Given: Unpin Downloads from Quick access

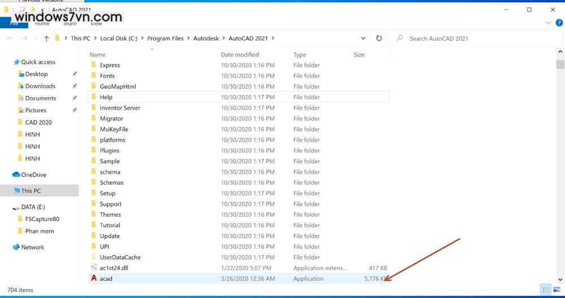Looking at the screenshot, I should pyautogui.click(x=74, y=86).
